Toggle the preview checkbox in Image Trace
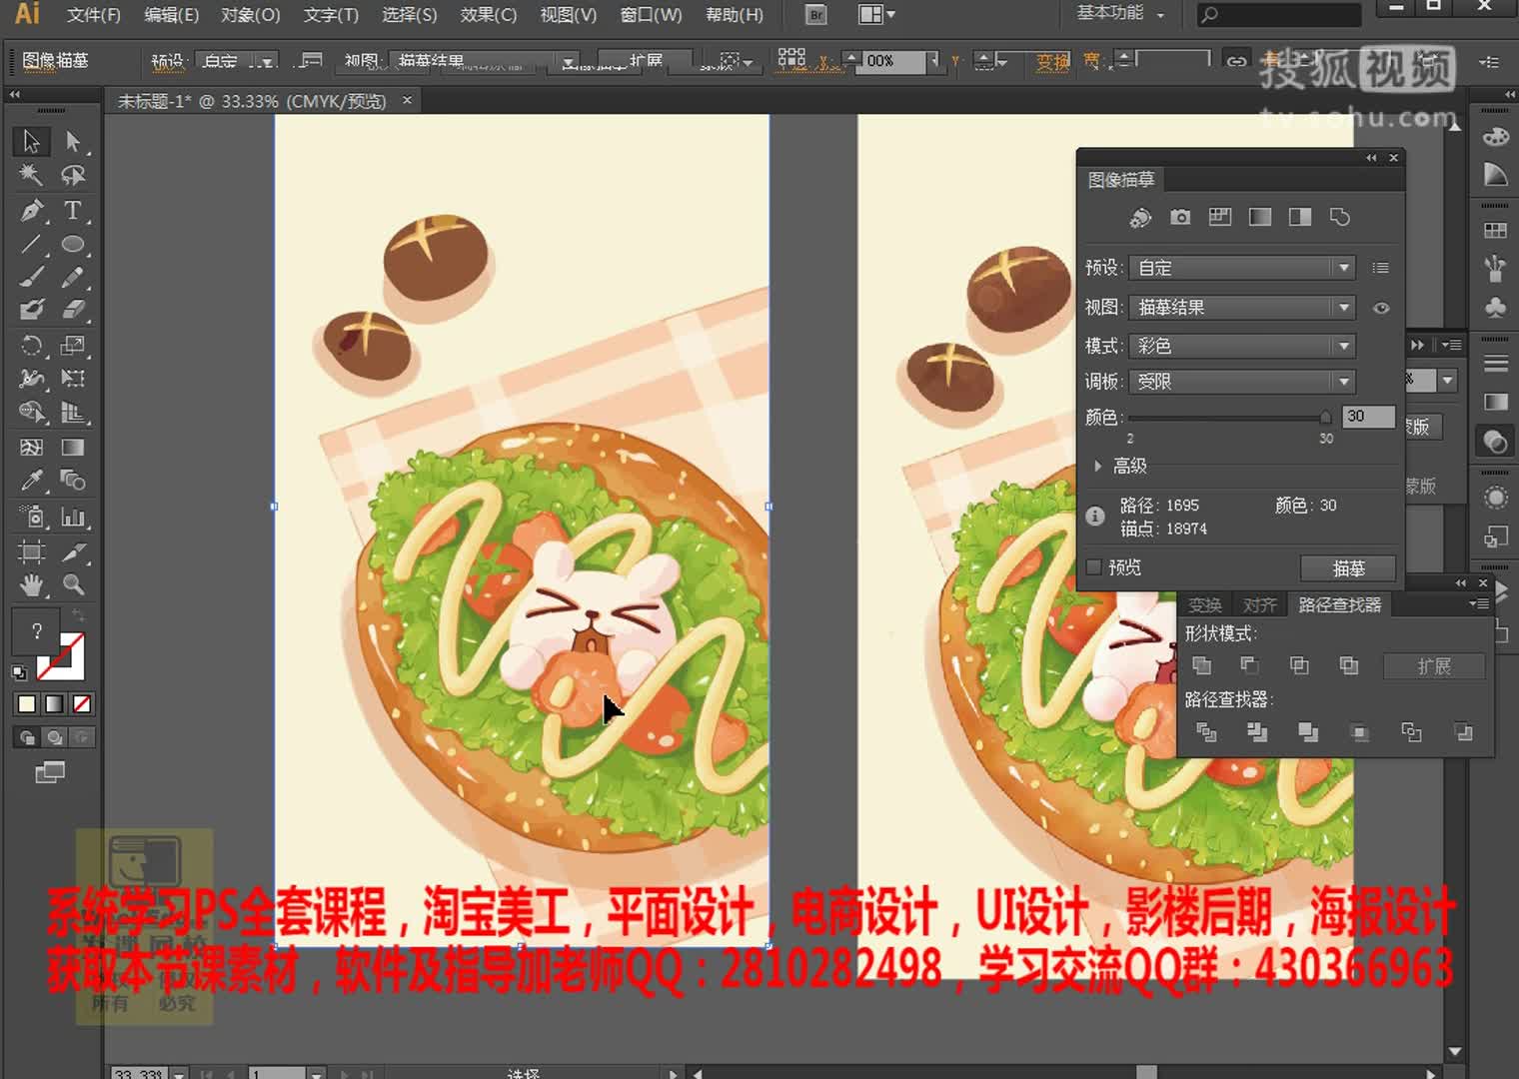 coord(1094,567)
